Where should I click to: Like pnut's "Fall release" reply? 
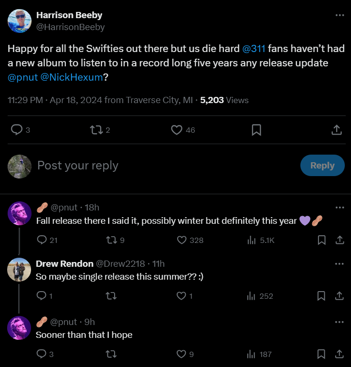point(181,240)
